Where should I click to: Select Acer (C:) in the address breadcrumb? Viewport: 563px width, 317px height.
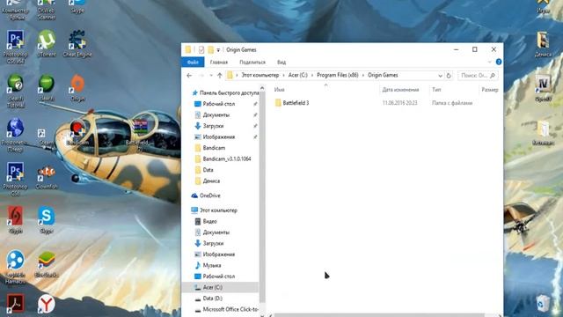click(x=298, y=75)
